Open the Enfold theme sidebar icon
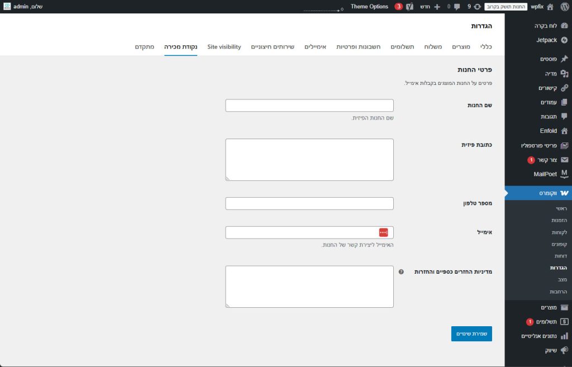The height and width of the screenshot is (367, 572). point(564,131)
